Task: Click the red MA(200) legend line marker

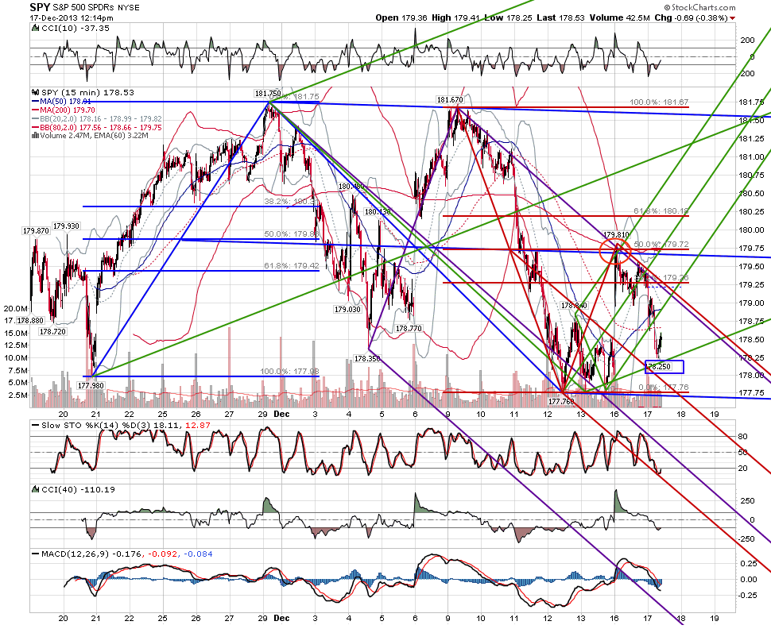Action: [x=36, y=110]
